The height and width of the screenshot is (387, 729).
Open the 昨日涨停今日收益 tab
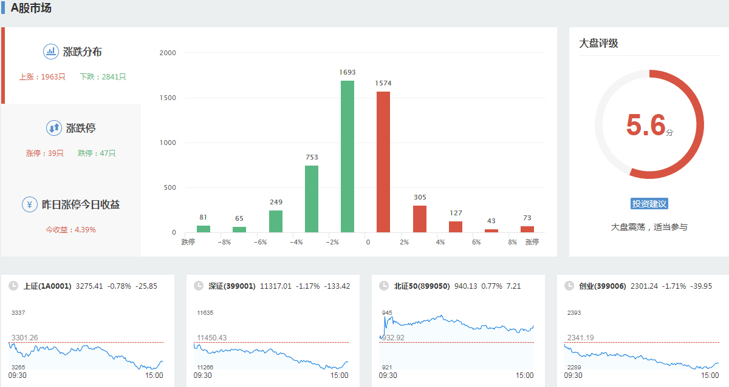80,205
